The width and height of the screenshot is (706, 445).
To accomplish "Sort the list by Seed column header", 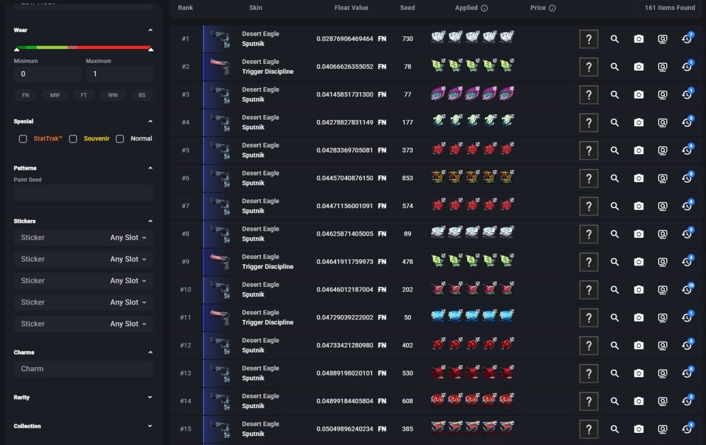I will pyautogui.click(x=408, y=8).
